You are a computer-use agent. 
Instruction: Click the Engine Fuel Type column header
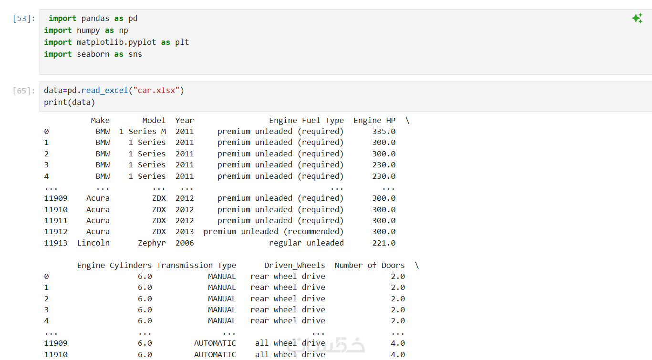(x=306, y=121)
